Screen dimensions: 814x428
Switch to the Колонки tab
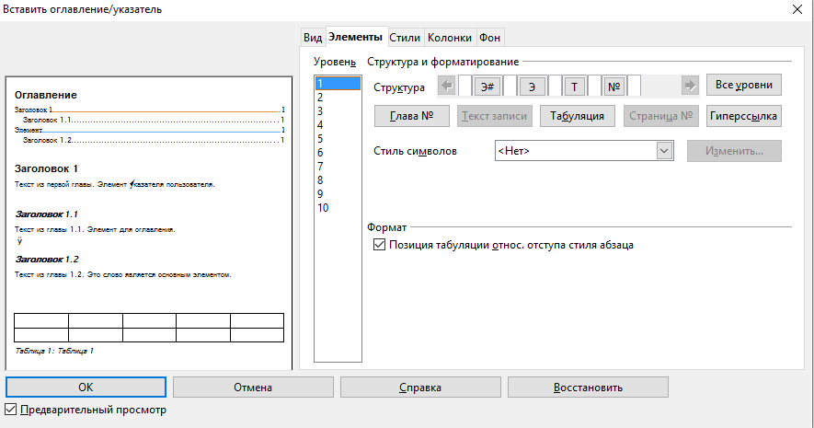tap(449, 38)
